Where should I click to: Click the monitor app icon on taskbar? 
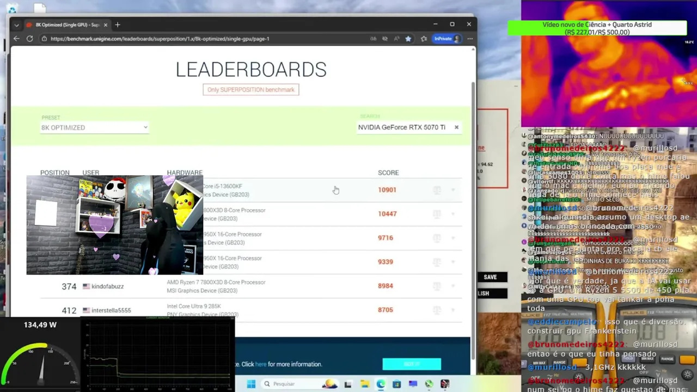click(x=413, y=384)
